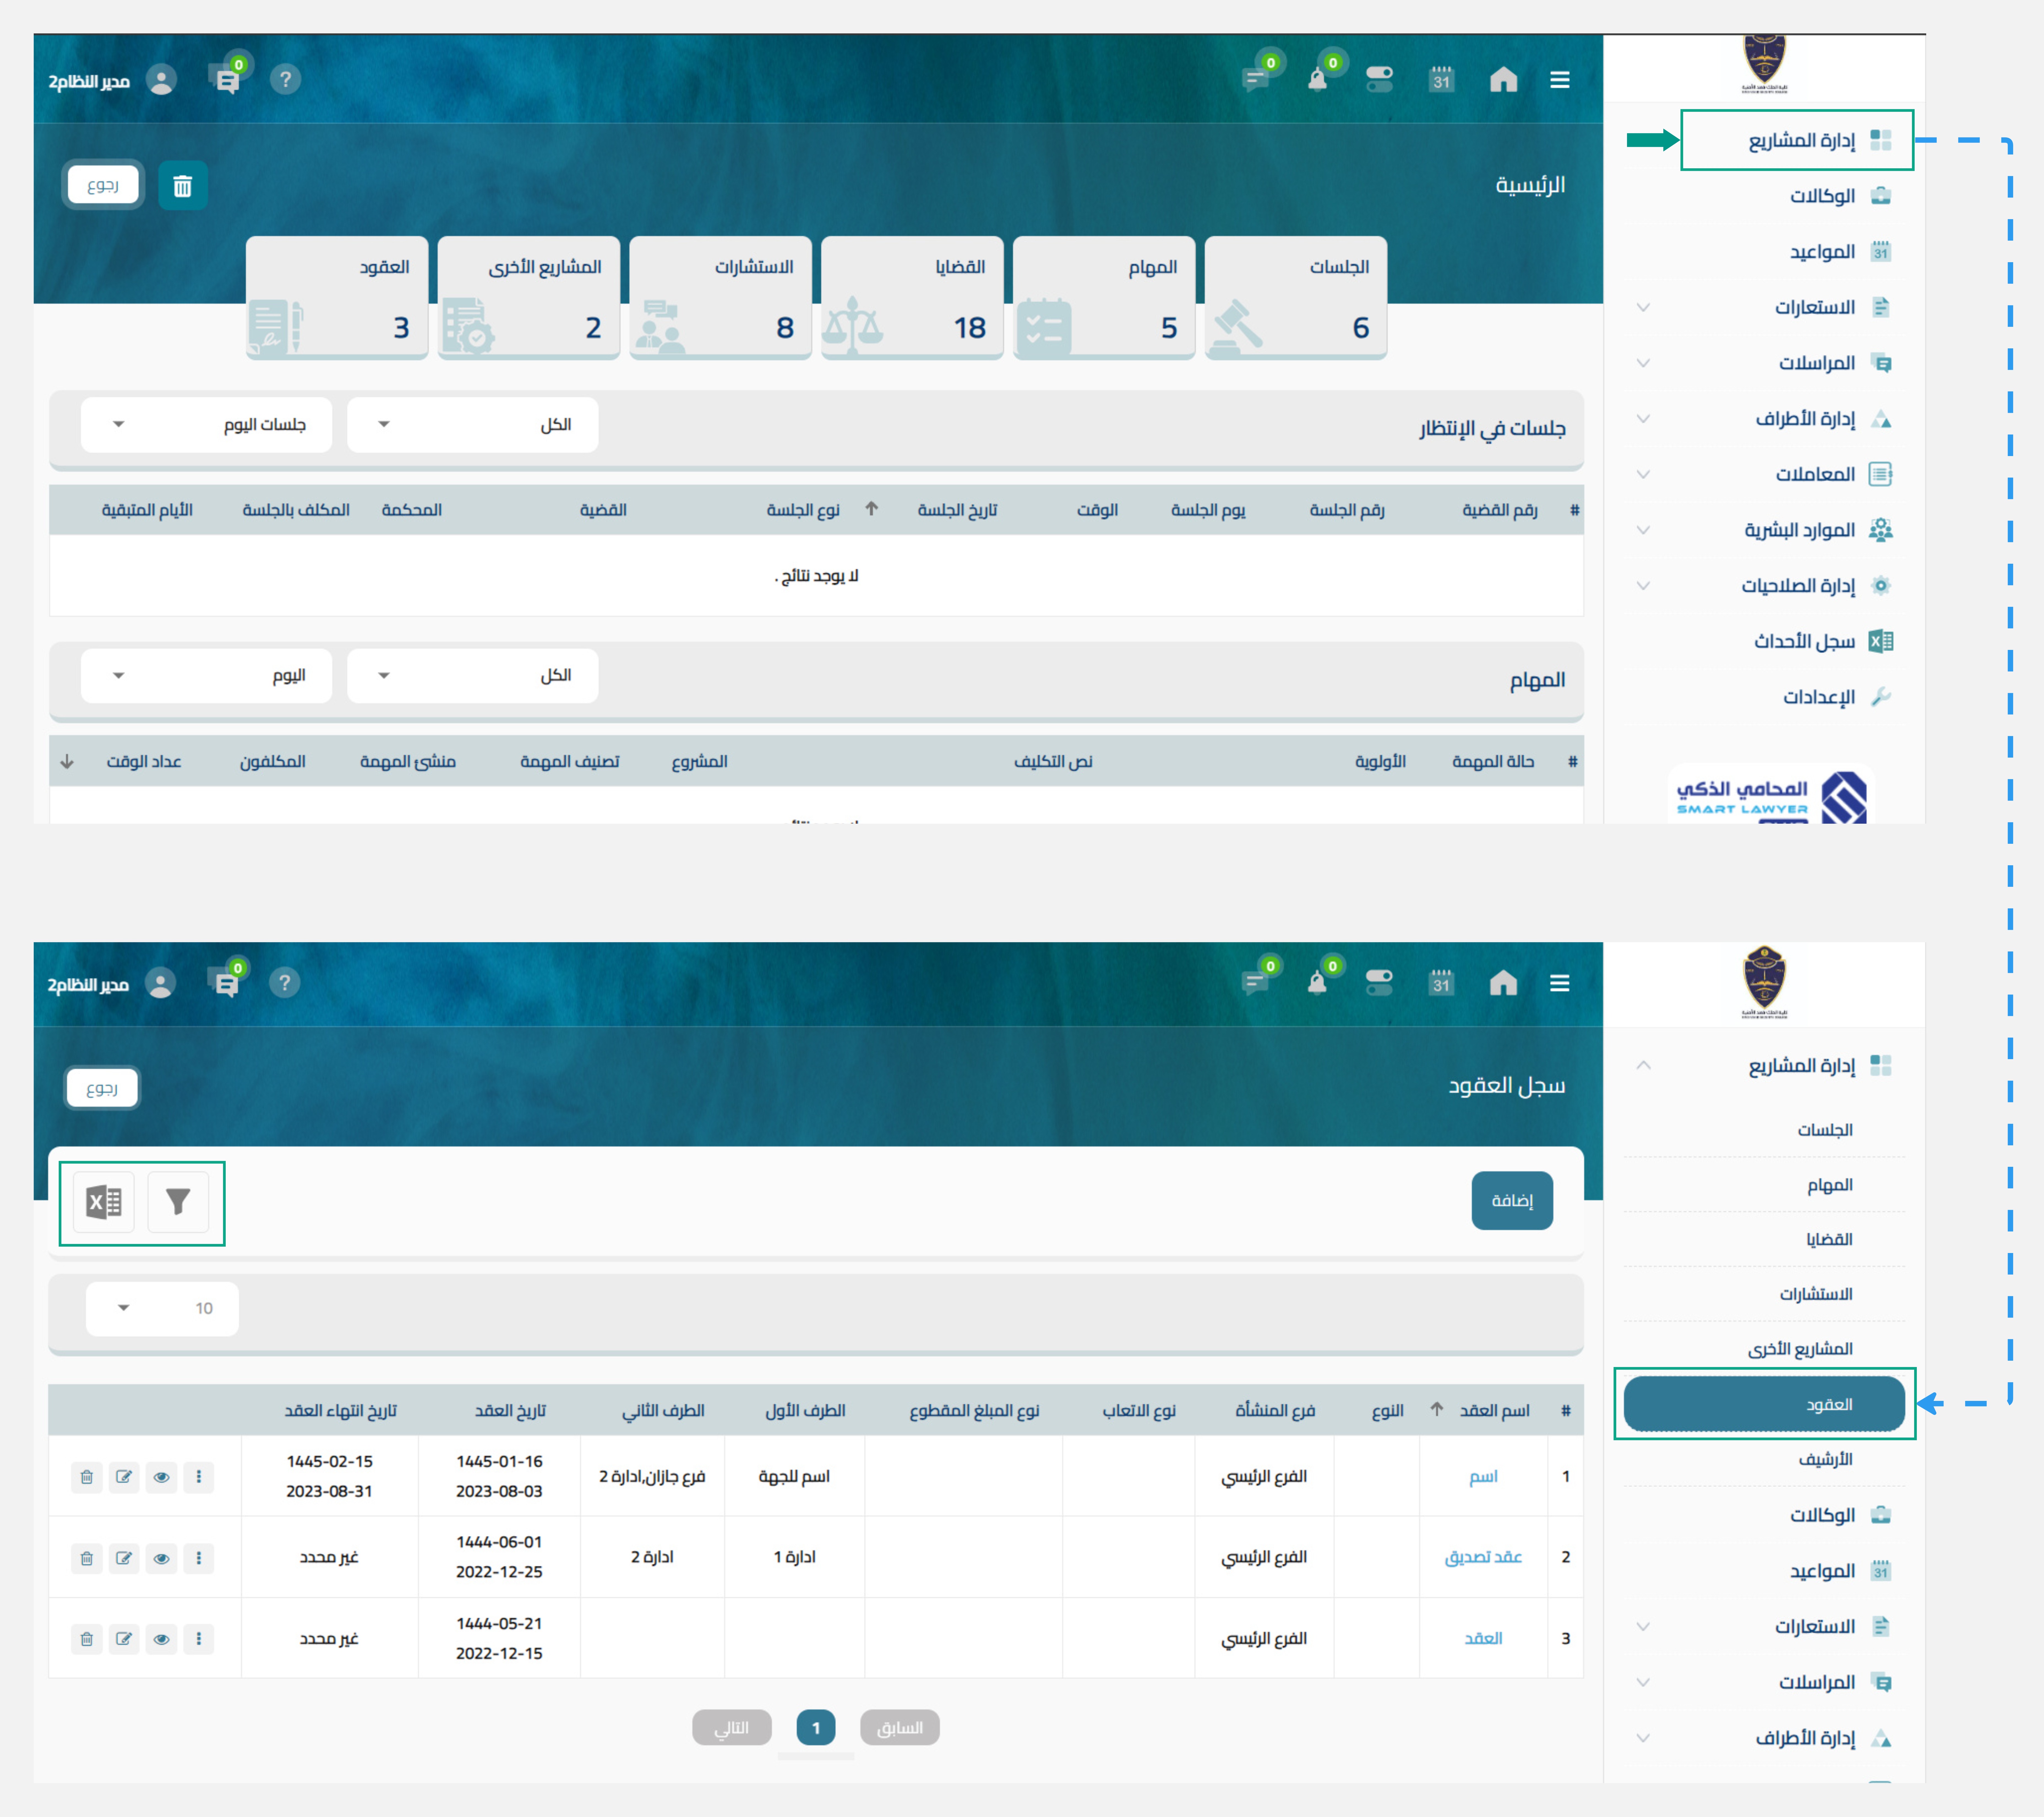Sort contracts table by تاريخ العقد column

point(510,1411)
